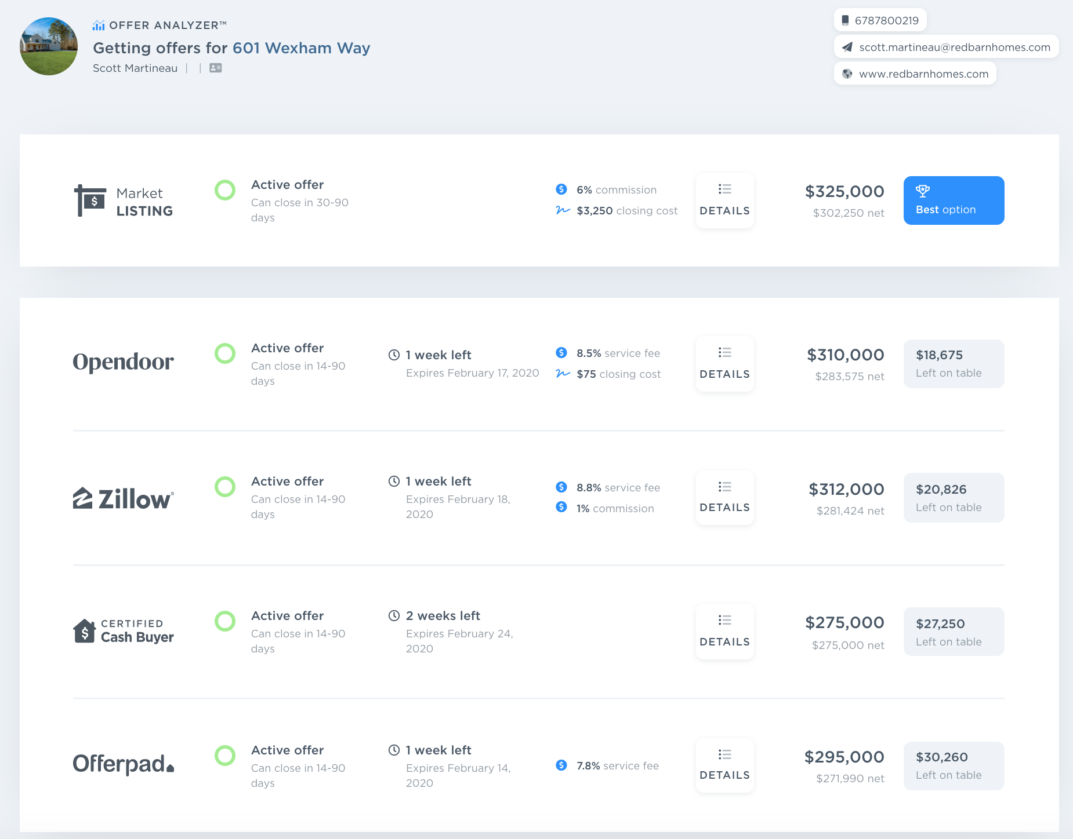Click the $312,000 Zillow offer amount
The width and height of the screenshot is (1073, 839).
pyautogui.click(x=846, y=489)
